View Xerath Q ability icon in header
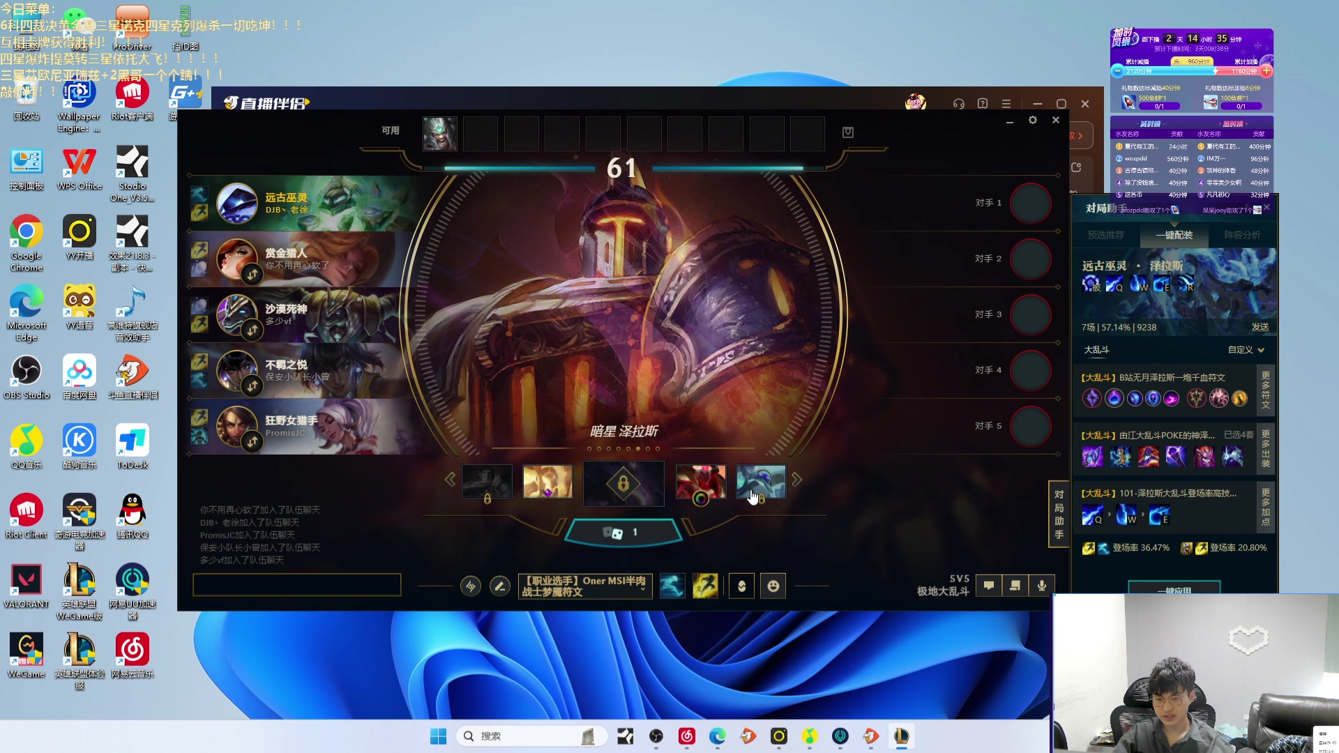1339x753 pixels. (x=1114, y=284)
